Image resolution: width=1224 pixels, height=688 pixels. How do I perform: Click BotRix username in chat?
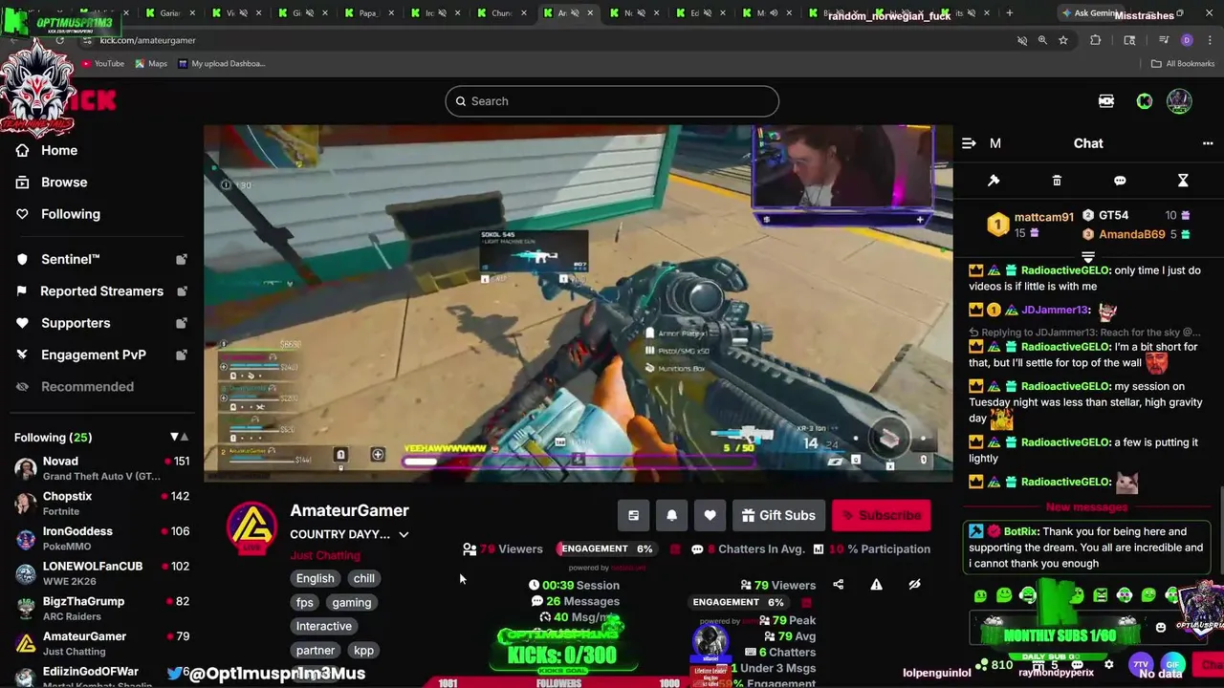coord(1021,531)
